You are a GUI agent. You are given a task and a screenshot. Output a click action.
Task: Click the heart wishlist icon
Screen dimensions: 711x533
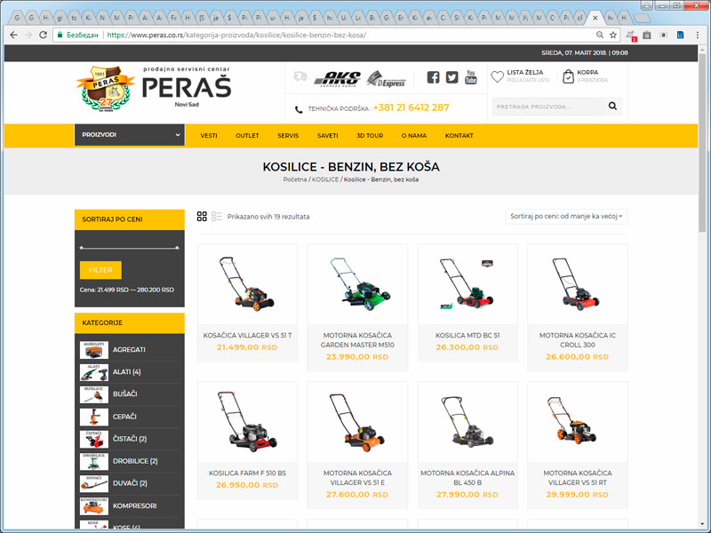click(497, 76)
